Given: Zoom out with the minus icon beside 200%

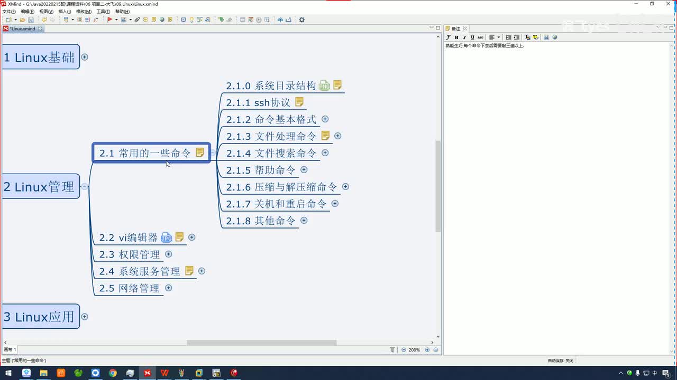Looking at the screenshot, I should click(404, 349).
